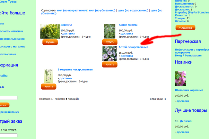209x139 pixels.
Task: Click the search input field in left sidebar
Action: [9, 98]
